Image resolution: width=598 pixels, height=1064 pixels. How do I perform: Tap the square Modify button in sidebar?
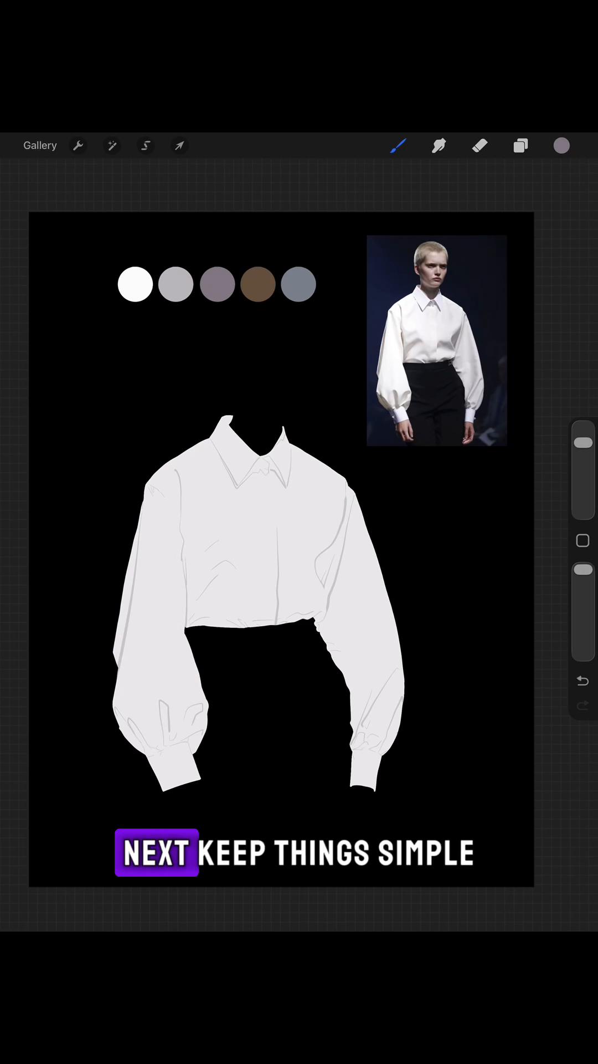pos(582,541)
